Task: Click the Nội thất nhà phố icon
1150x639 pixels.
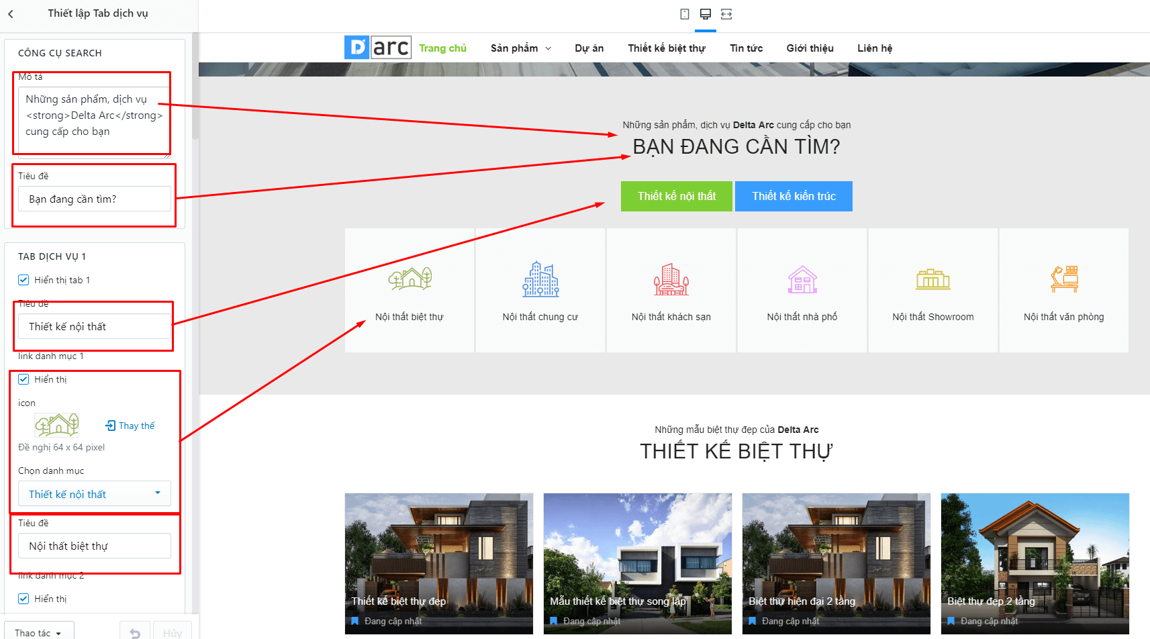Action: click(802, 279)
